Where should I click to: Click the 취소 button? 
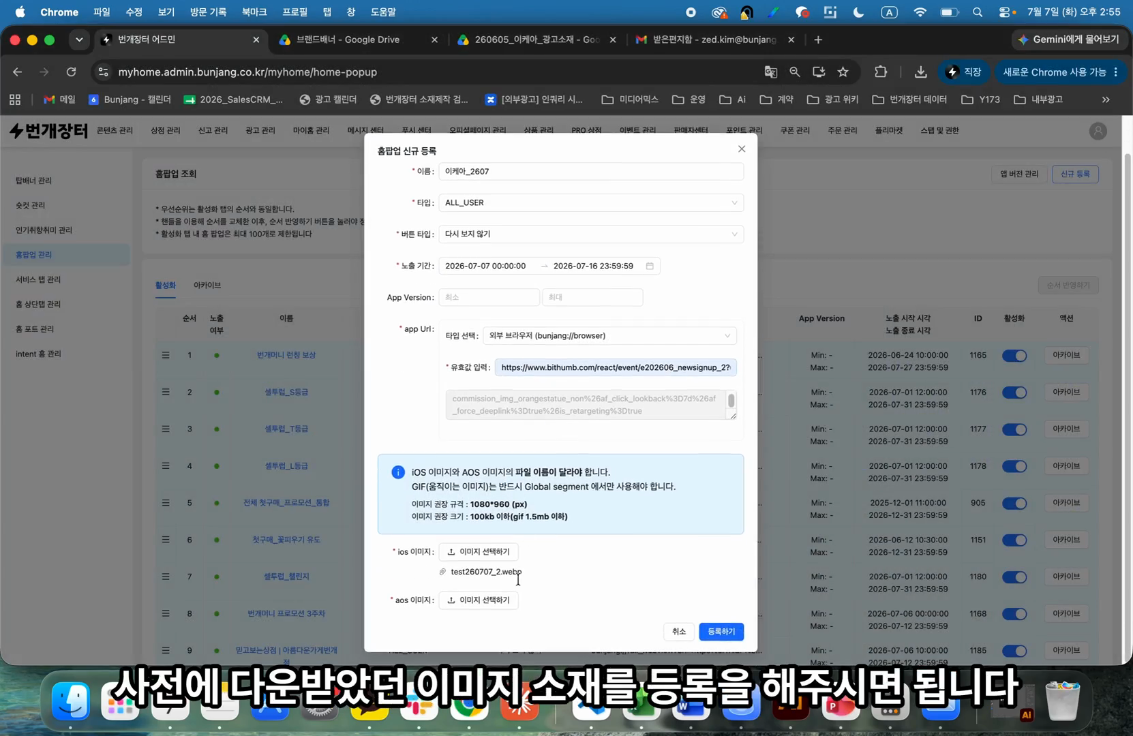pyautogui.click(x=679, y=632)
